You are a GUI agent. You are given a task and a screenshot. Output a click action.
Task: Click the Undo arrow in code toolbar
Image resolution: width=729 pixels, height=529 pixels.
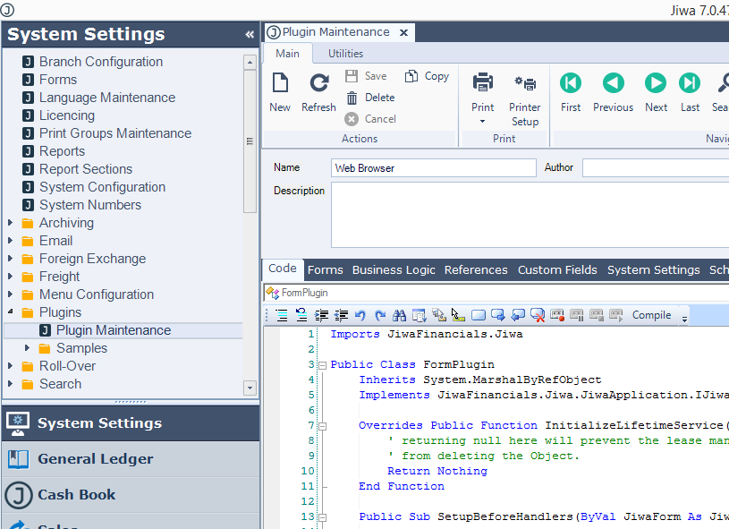[x=360, y=315]
